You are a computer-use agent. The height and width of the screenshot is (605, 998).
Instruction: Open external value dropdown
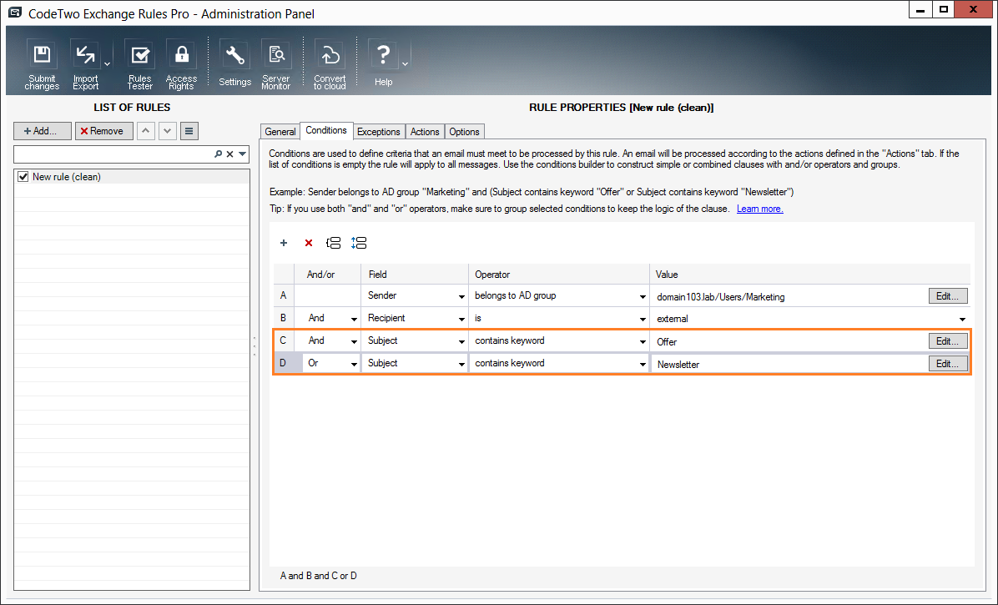[x=962, y=319]
